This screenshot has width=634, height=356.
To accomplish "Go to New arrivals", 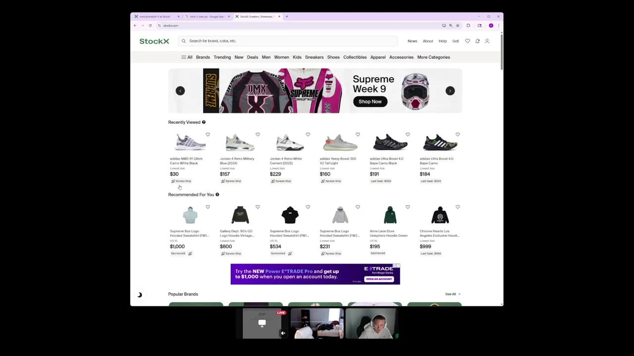I will coord(239,57).
